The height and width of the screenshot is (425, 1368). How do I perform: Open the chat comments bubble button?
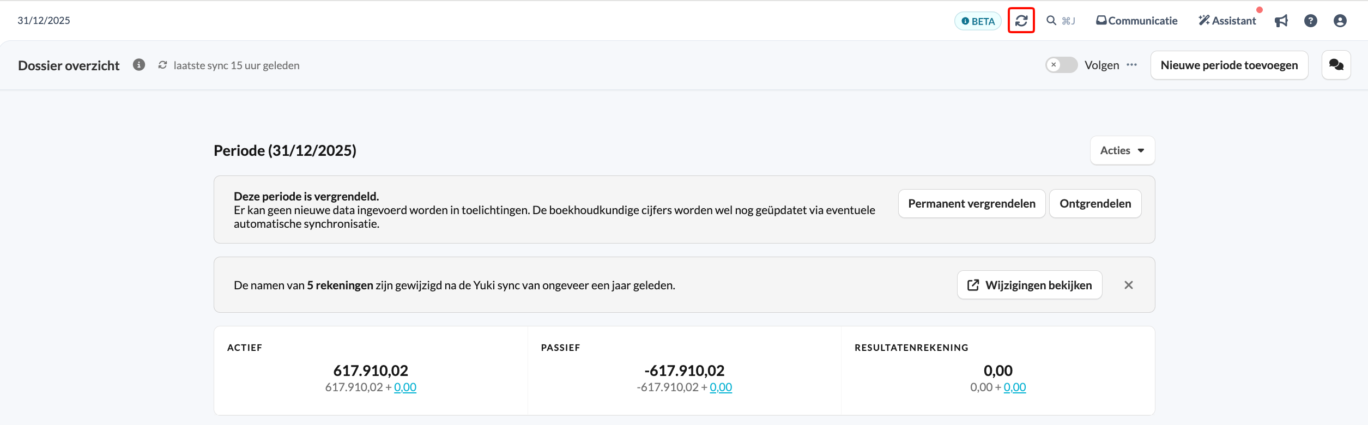coord(1336,65)
